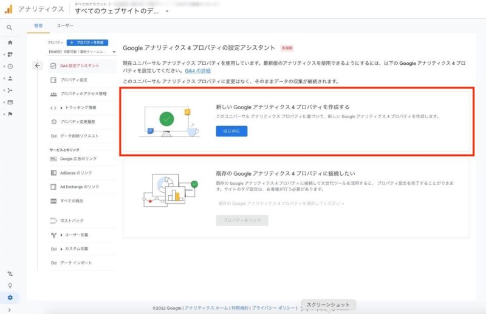Image resolution: width=486 pixels, height=314 pixels.
Task: Click the monitor illustration in new property card
Action: click(169, 122)
